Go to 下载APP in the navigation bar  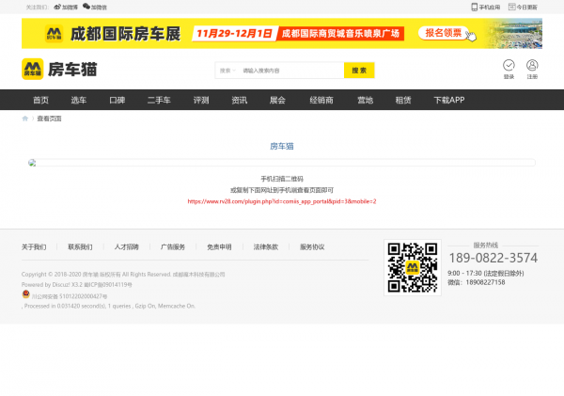point(448,100)
